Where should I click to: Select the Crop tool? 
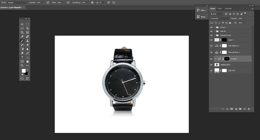point(22,32)
